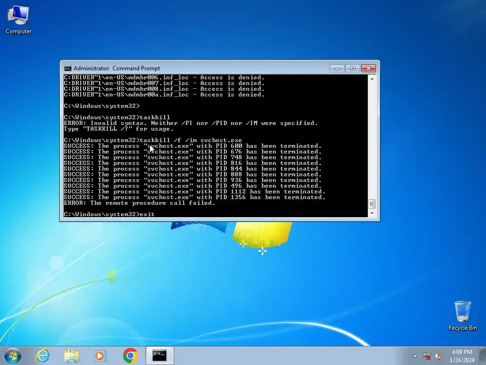Click the console scrollbar thumb
Viewport: 486px width, 365px height.
[x=372, y=204]
